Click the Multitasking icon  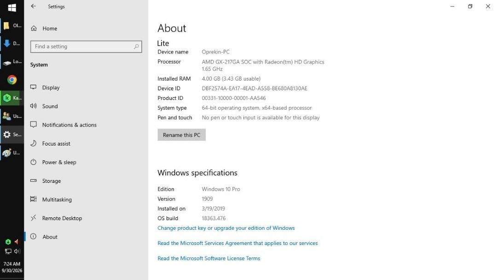pyautogui.click(x=33, y=199)
